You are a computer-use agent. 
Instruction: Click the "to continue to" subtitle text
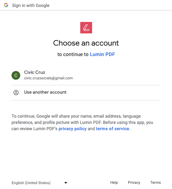tap(73, 54)
